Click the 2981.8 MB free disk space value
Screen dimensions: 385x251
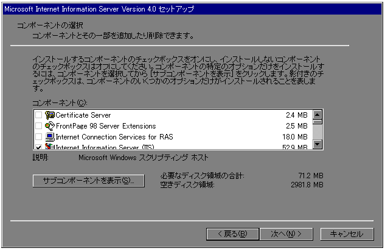pyautogui.click(x=307, y=185)
